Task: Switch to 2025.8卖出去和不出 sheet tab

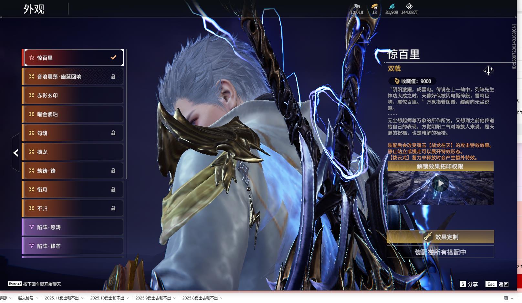Action: point(200,298)
